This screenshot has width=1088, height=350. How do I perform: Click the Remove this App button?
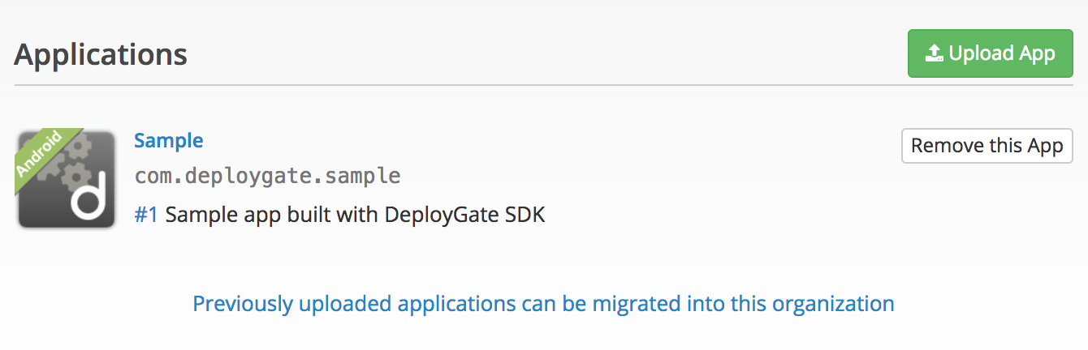tap(987, 146)
